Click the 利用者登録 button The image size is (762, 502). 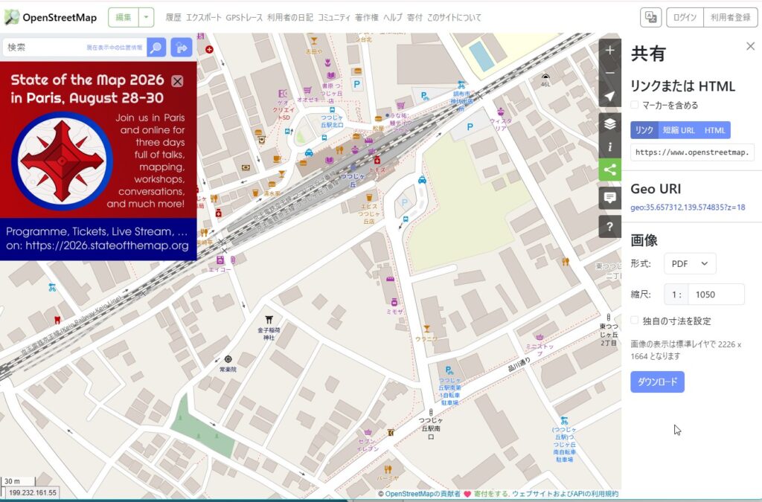point(731,18)
